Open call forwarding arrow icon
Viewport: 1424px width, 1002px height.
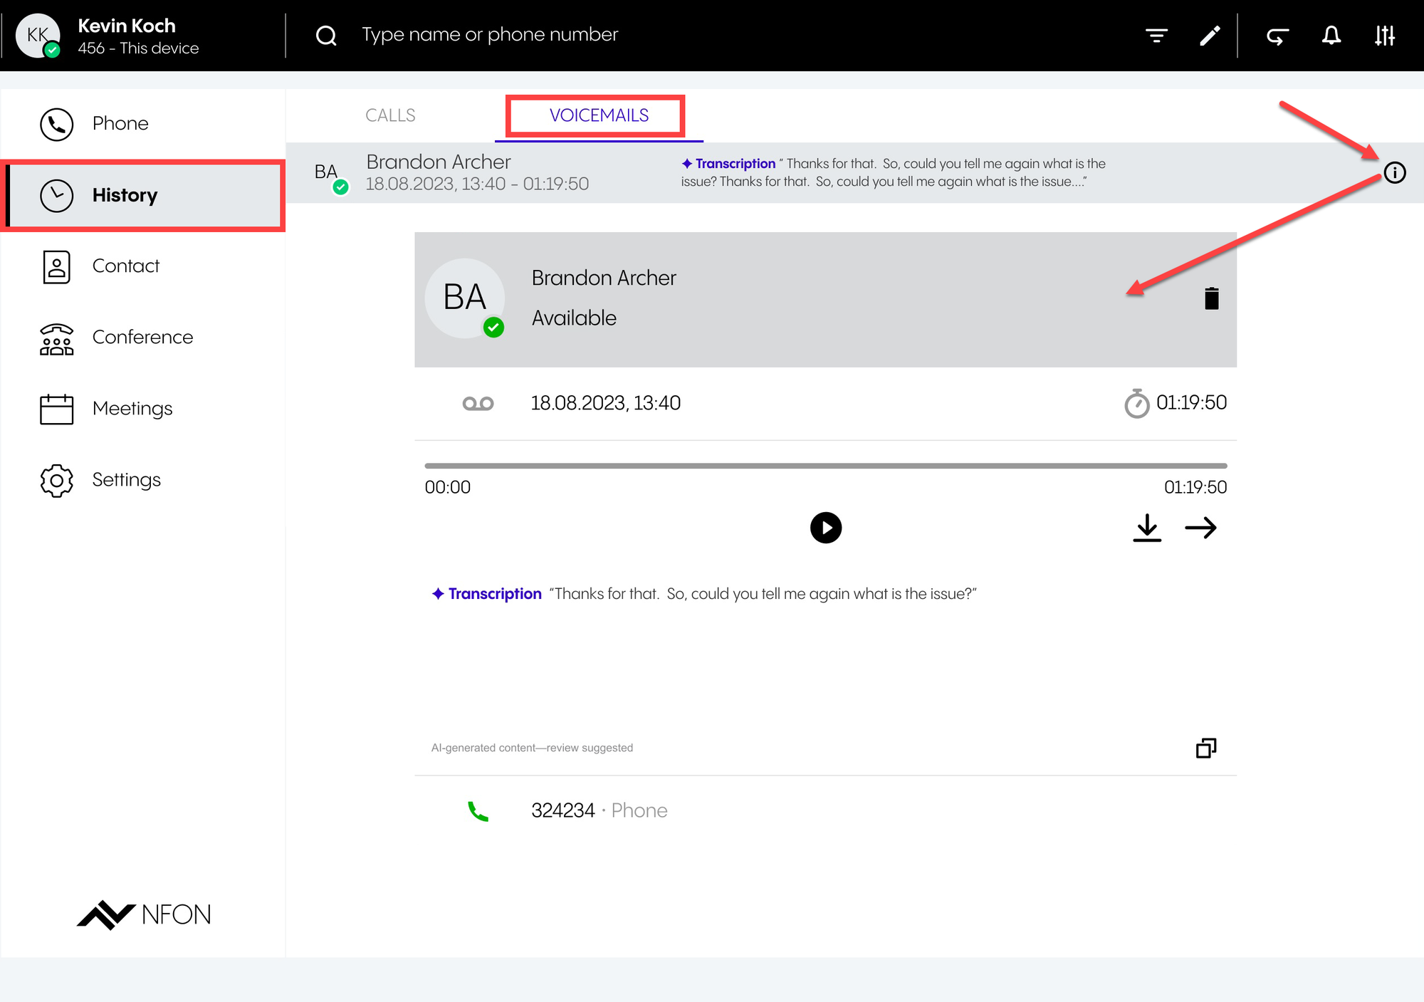click(1277, 35)
